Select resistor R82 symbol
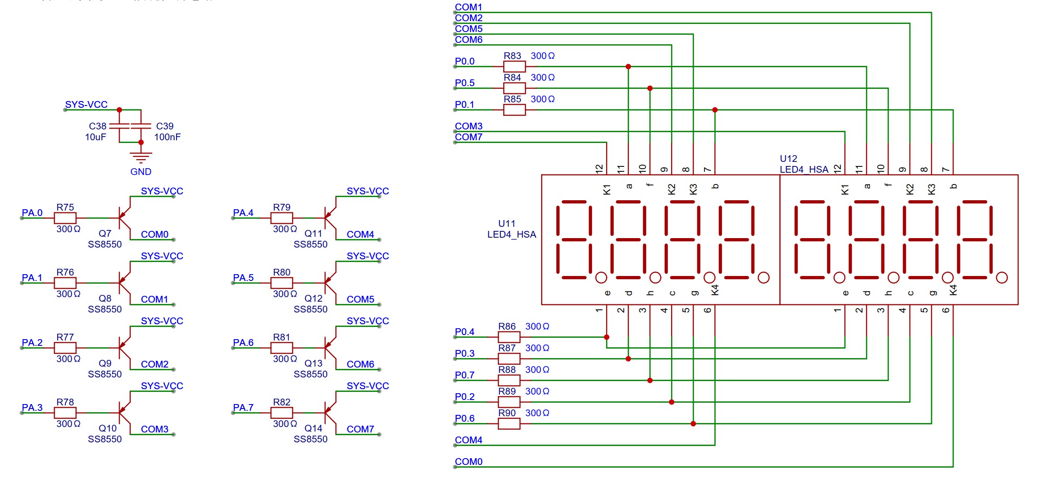The image size is (1038, 478). point(282,413)
